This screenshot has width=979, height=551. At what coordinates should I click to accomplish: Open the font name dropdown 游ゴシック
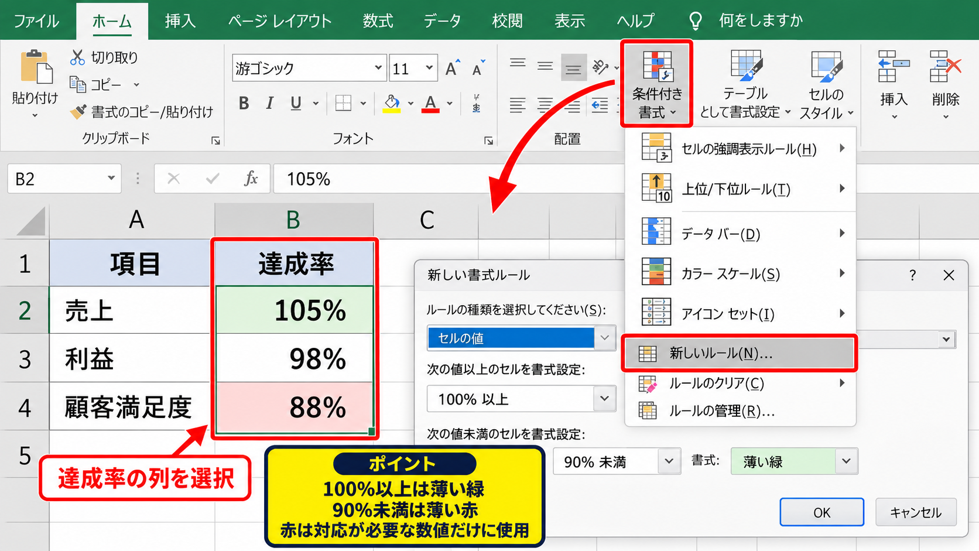coord(378,68)
